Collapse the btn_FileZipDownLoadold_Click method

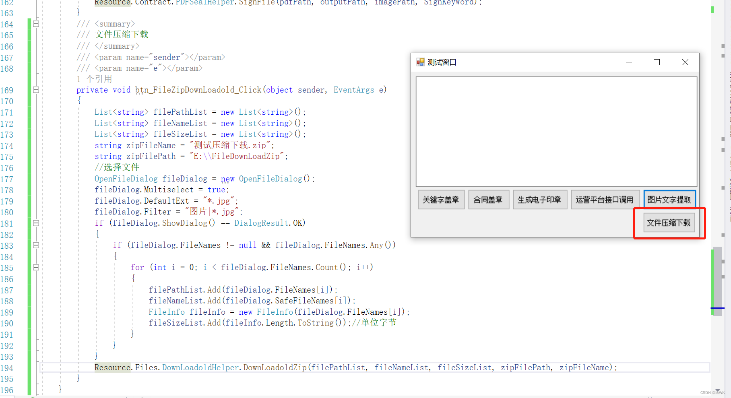[35, 90]
